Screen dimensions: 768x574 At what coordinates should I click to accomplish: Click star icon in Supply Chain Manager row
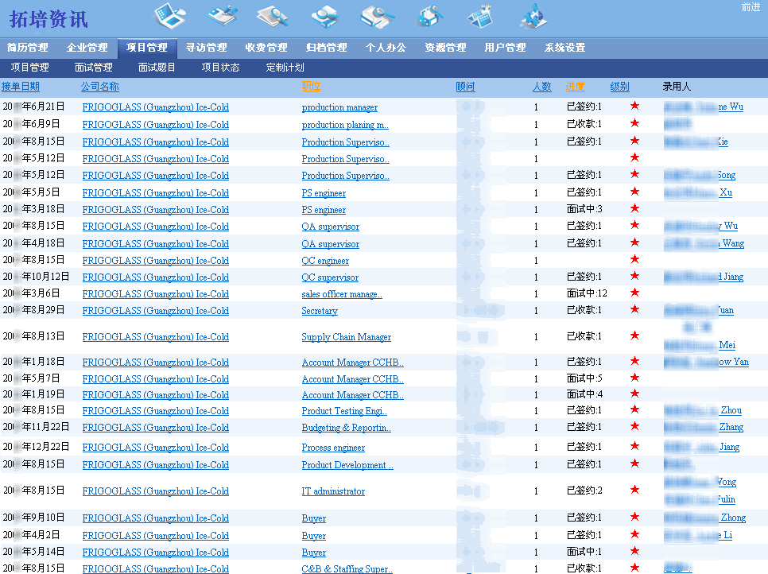634,335
